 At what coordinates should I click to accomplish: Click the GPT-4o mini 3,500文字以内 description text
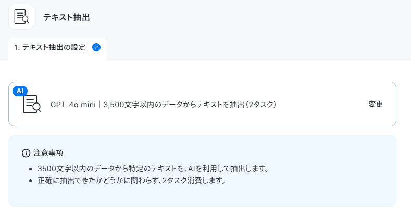(x=163, y=105)
